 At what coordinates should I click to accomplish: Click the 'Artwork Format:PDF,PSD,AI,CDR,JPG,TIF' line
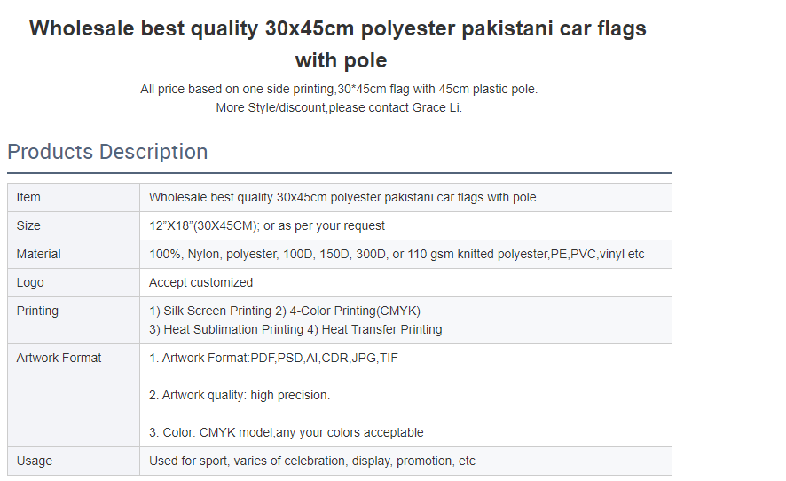(x=274, y=358)
